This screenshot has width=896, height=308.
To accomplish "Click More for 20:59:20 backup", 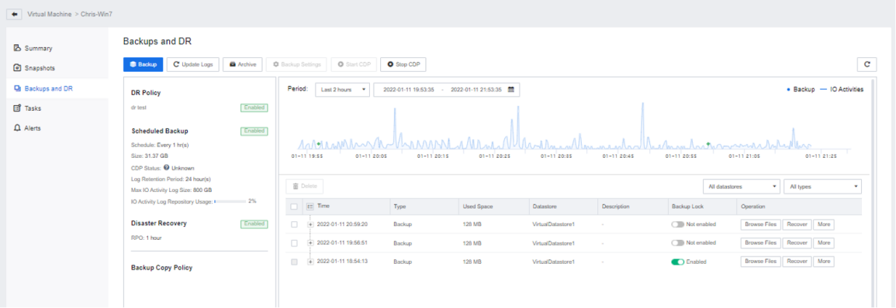I will (823, 224).
